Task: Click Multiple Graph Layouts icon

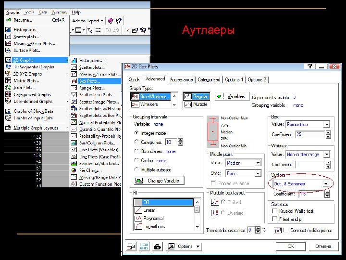Action: coord(8,128)
